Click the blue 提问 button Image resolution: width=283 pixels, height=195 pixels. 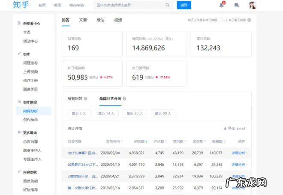tap(184, 5)
